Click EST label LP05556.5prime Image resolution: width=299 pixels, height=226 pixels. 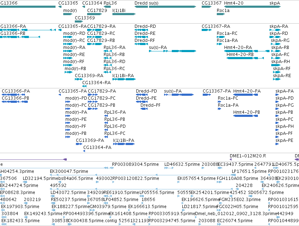[x=157, y=192]
